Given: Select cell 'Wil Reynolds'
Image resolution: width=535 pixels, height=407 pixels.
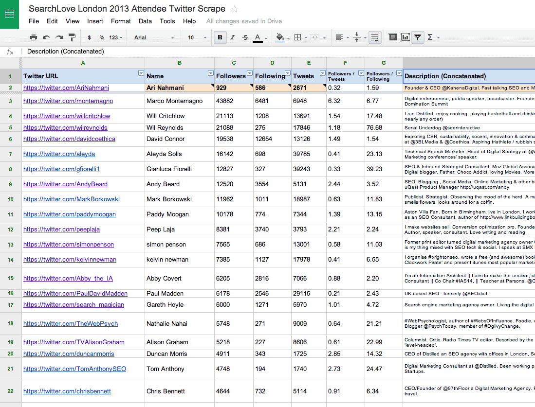Looking at the screenshot, I should pos(180,128).
